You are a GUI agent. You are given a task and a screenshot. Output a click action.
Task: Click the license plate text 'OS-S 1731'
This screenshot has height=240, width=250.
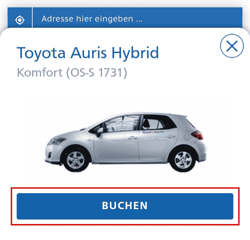click(97, 73)
